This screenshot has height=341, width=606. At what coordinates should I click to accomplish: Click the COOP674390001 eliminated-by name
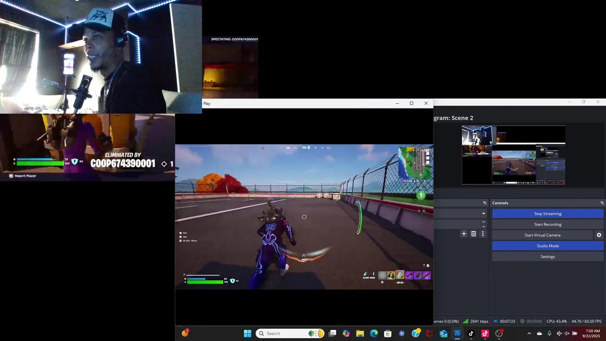(x=123, y=163)
